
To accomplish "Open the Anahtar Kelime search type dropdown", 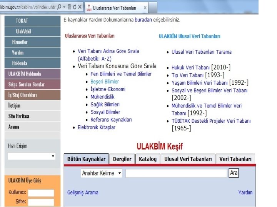I will tap(102, 173).
